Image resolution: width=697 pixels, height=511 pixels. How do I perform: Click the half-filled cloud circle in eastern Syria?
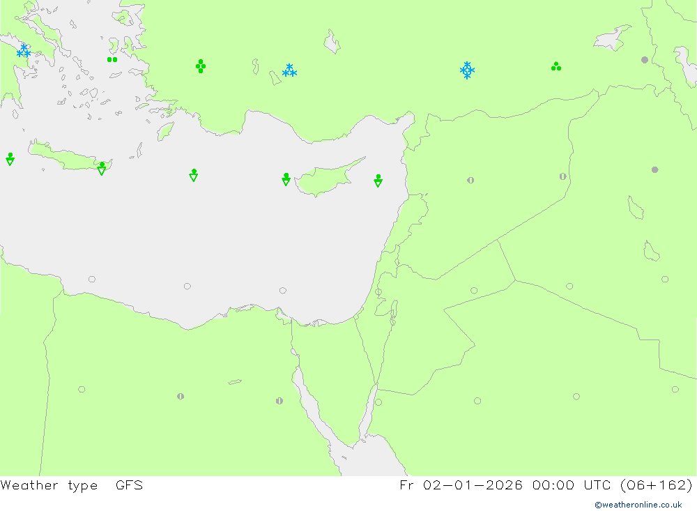(562, 176)
